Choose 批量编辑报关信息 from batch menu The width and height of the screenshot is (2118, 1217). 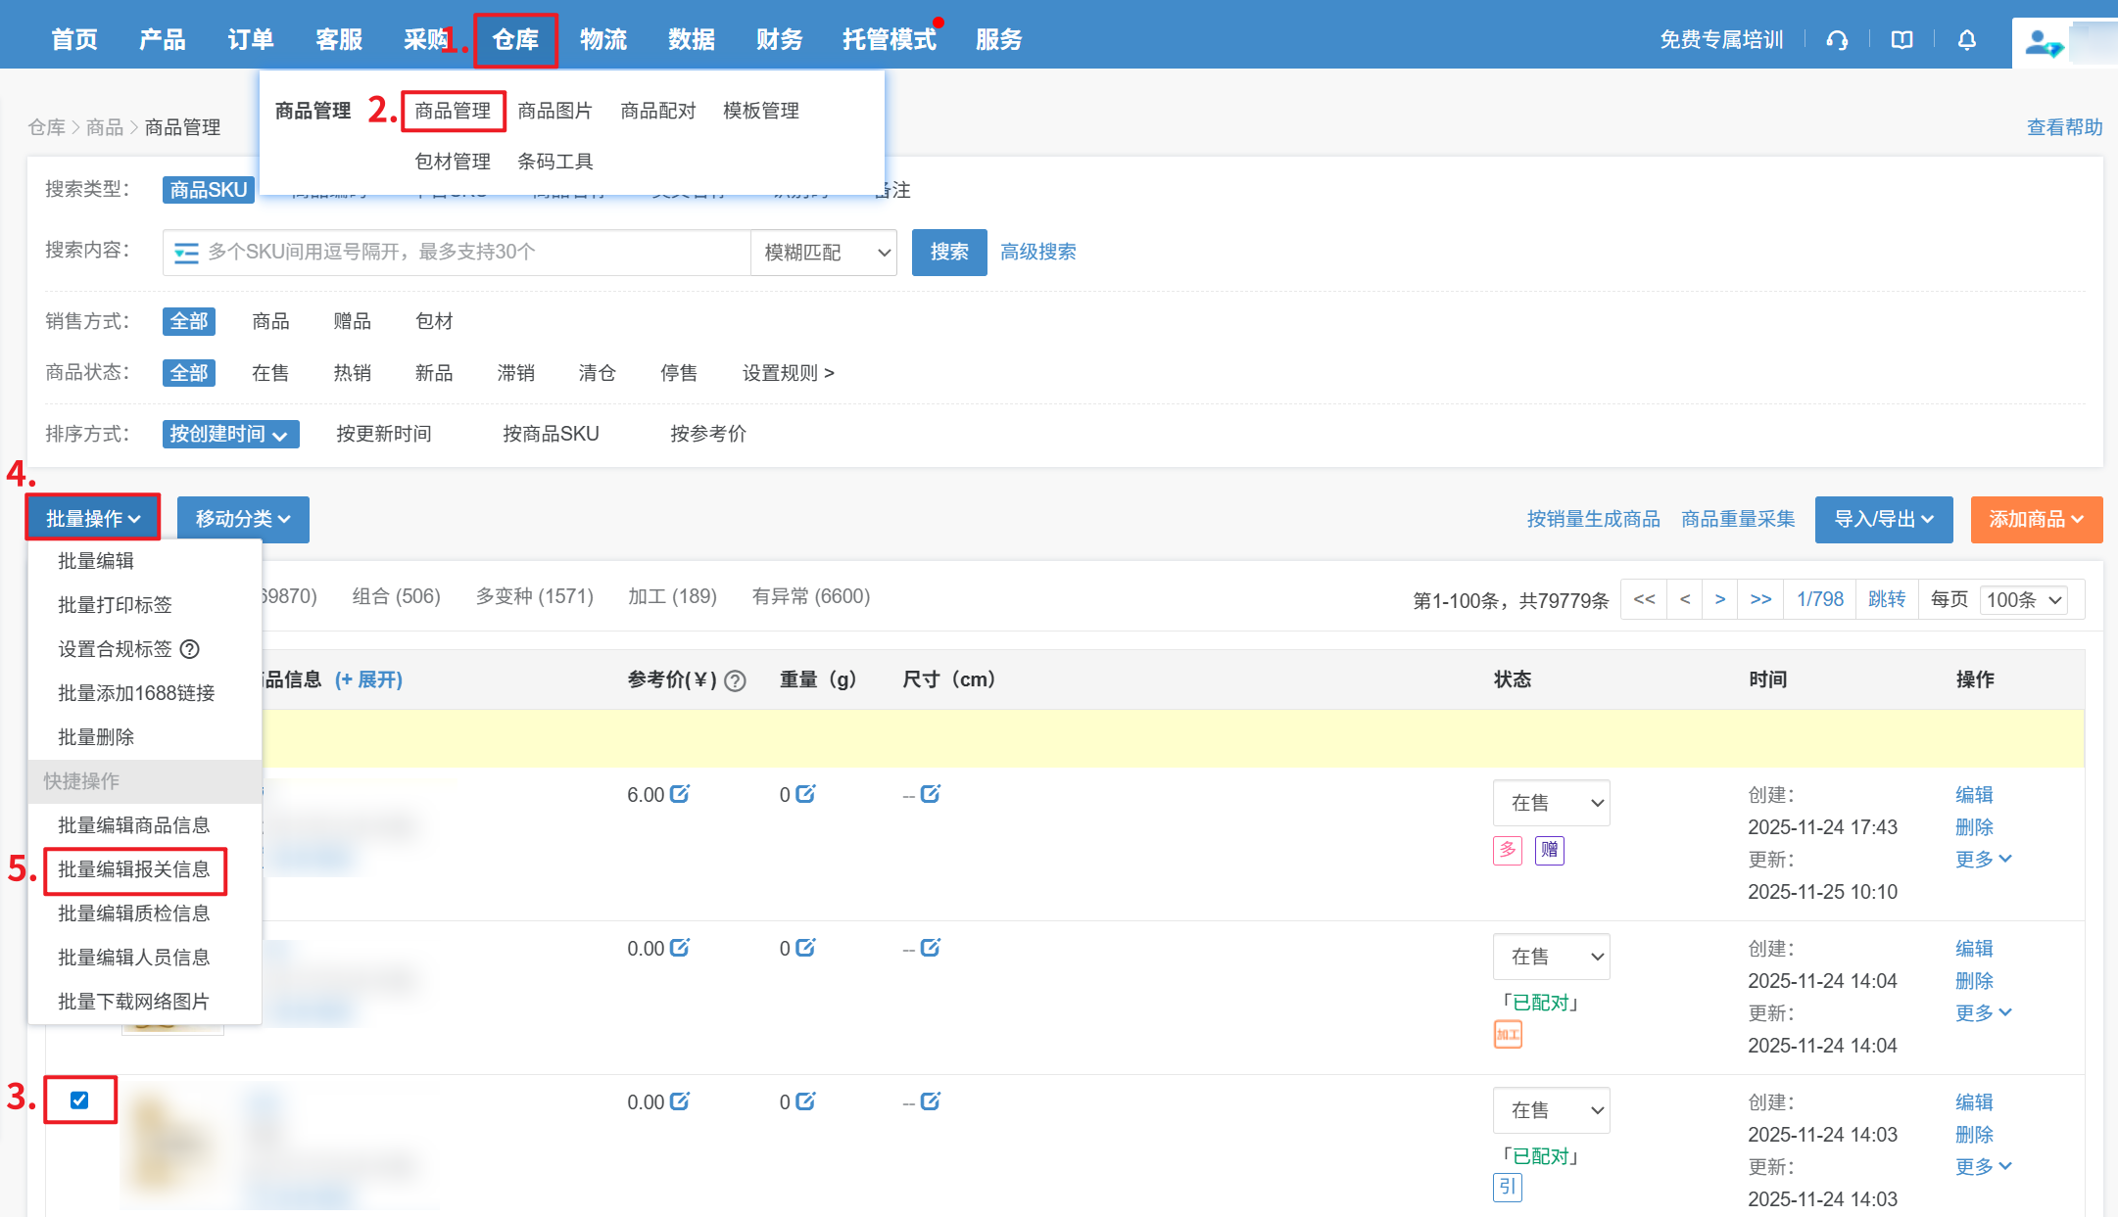[x=134, y=869]
